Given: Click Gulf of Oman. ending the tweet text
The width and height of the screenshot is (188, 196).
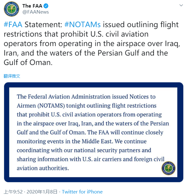Looking at the screenshot, I should coord(28,62).
